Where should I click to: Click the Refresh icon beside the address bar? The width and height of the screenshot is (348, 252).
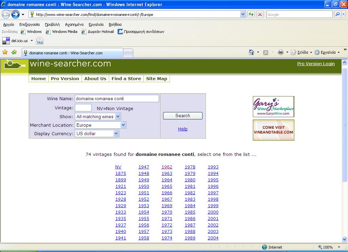pos(251,14)
